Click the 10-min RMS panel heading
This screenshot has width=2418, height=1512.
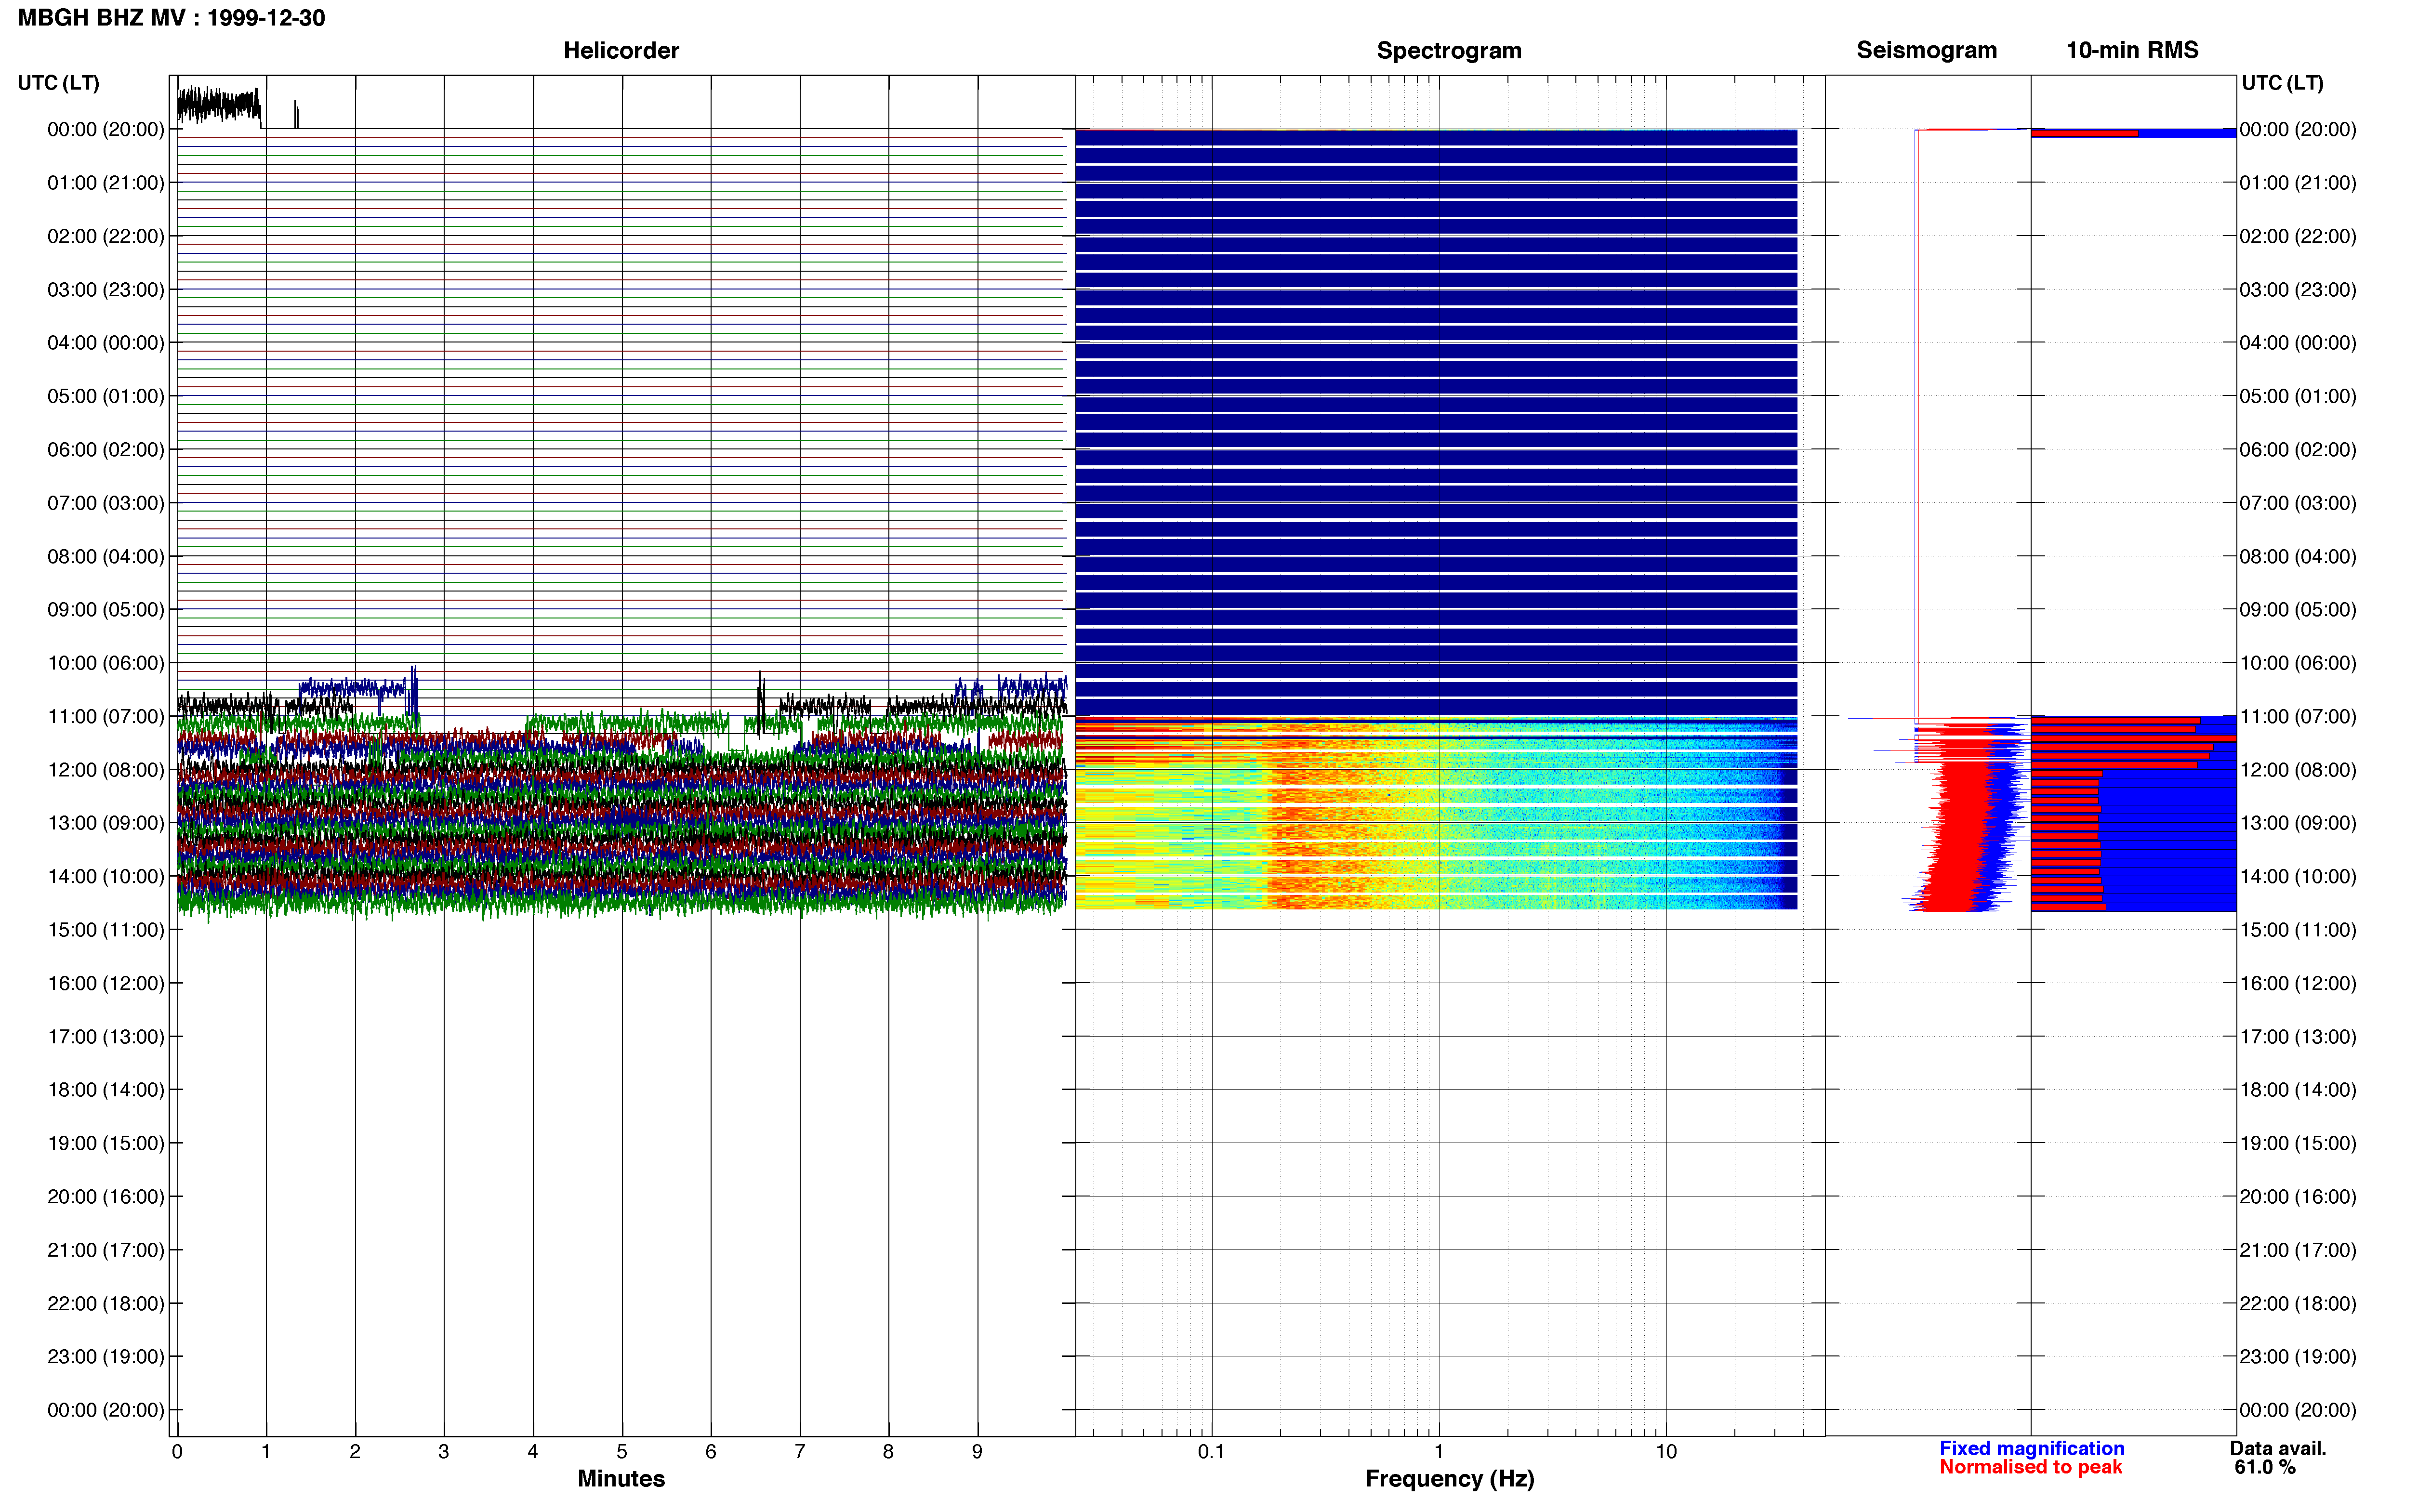(2132, 50)
